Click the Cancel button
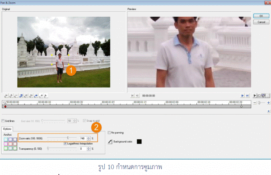This screenshot has height=175, width=271. tap(261, 22)
